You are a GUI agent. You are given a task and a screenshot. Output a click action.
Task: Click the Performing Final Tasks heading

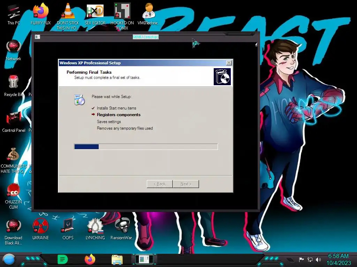coord(89,72)
